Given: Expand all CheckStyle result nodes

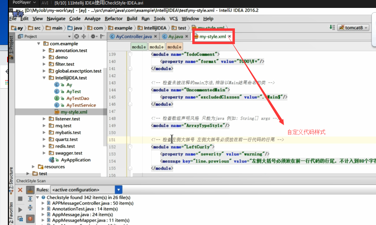Looking at the screenshot, I should pyautogui.click(x=30, y=199).
